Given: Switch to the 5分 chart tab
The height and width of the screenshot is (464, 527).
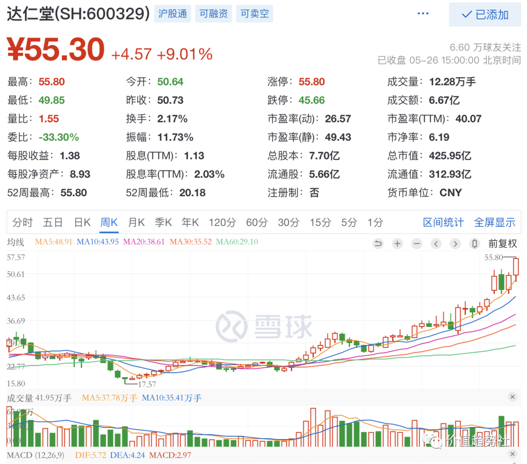Looking at the screenshot, I should pos(349,222).
